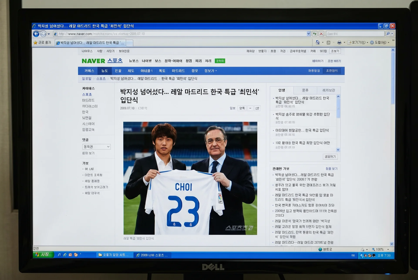Switch to the 레자보관 tab in right panel
The width and height of the screenshot is (418, 280).
(328, 90)
